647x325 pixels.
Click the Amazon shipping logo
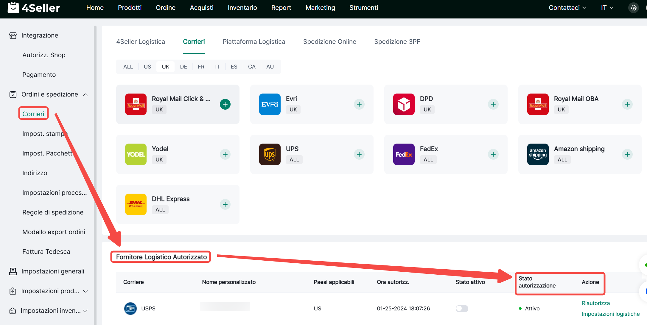[538, 154]
